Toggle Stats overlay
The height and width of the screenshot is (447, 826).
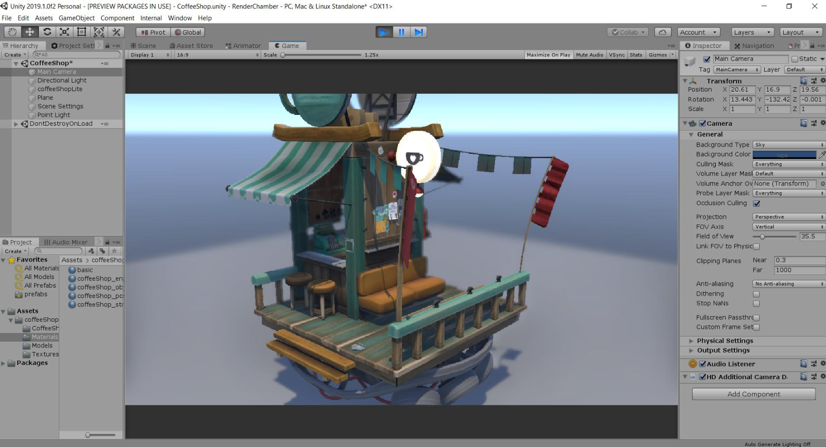click(636, 55)
